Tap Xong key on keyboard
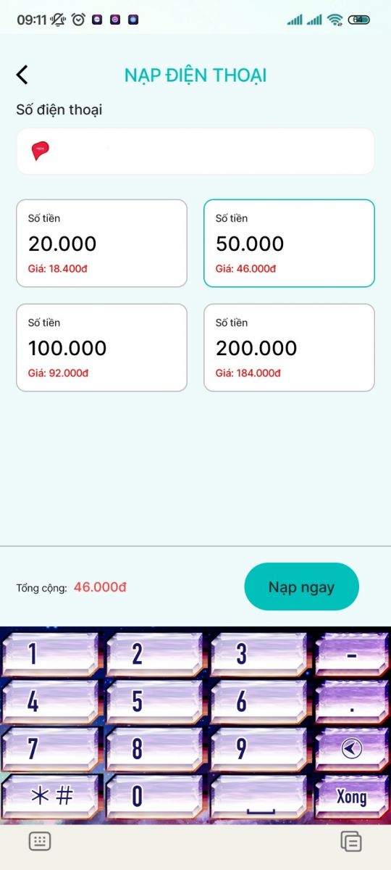The height and width of the screenshot is (870, 391). (x=352, y=796)
